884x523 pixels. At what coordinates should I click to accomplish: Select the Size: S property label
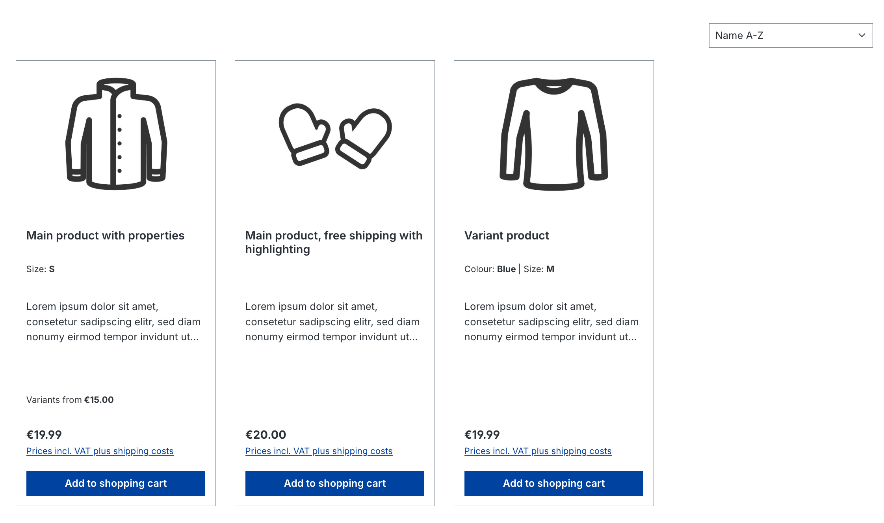(41, 269)
